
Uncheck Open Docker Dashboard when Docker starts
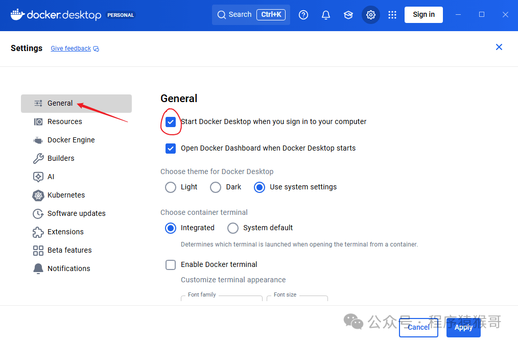click(x=171, y=149)
